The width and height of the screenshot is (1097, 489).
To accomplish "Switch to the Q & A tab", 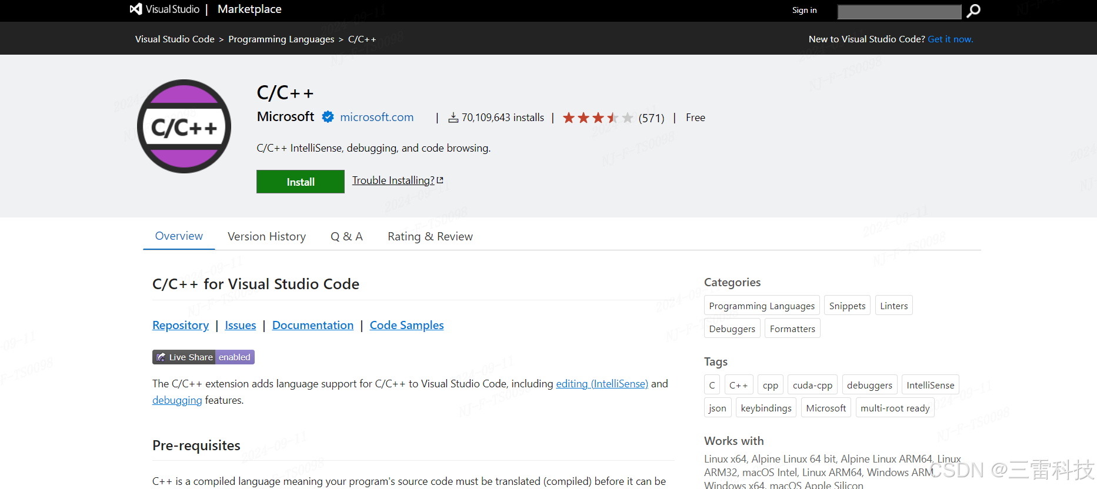I will pos(346,236).
